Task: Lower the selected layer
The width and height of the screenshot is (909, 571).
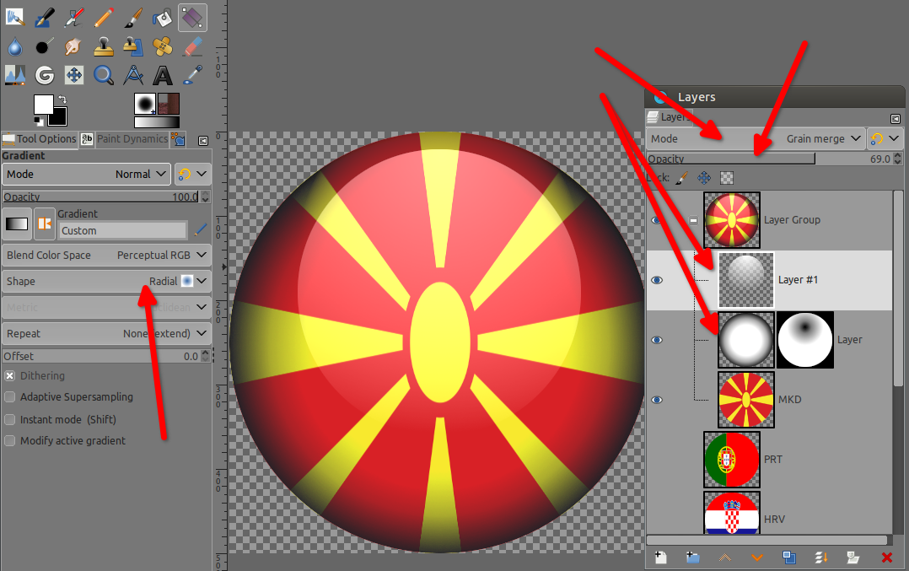Action: coord(756,558)
